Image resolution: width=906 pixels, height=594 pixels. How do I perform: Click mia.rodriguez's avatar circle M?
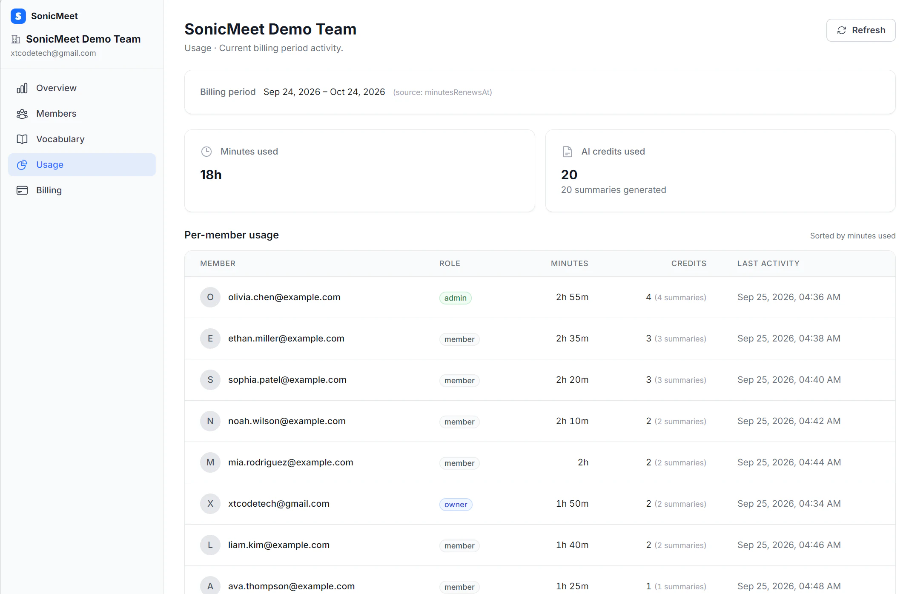pos(210,462)
